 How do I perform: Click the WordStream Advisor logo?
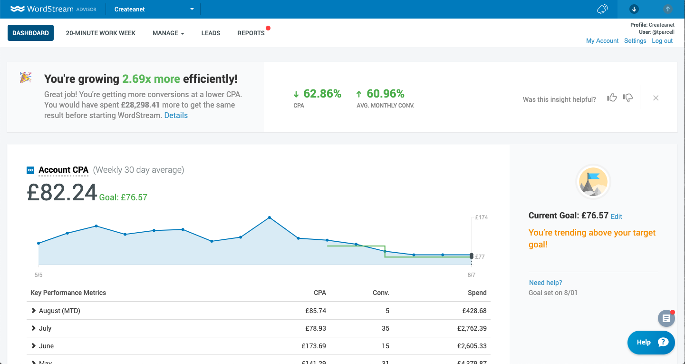53,9
